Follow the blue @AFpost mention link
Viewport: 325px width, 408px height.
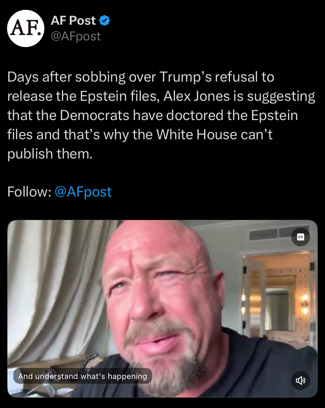(x=83, y=192)
